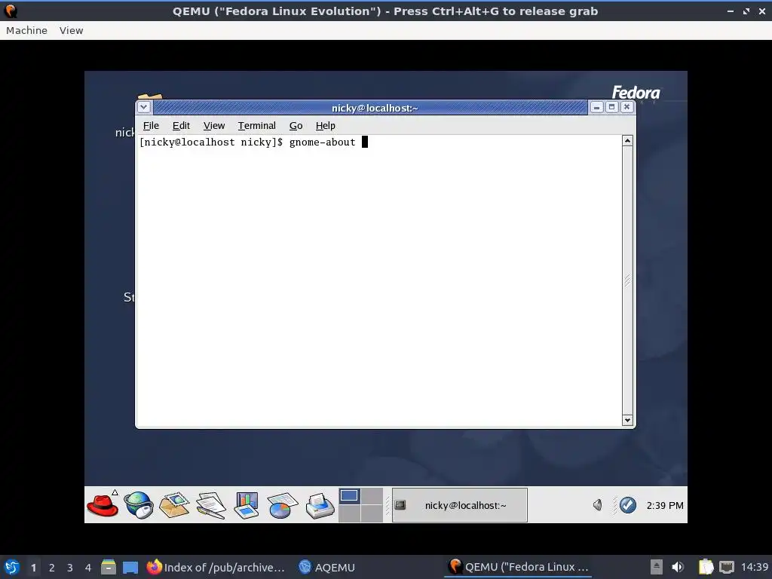This screenshot has width=772, height=579.
Task: Minimize the QEMU window
Action: pos(731,11)
